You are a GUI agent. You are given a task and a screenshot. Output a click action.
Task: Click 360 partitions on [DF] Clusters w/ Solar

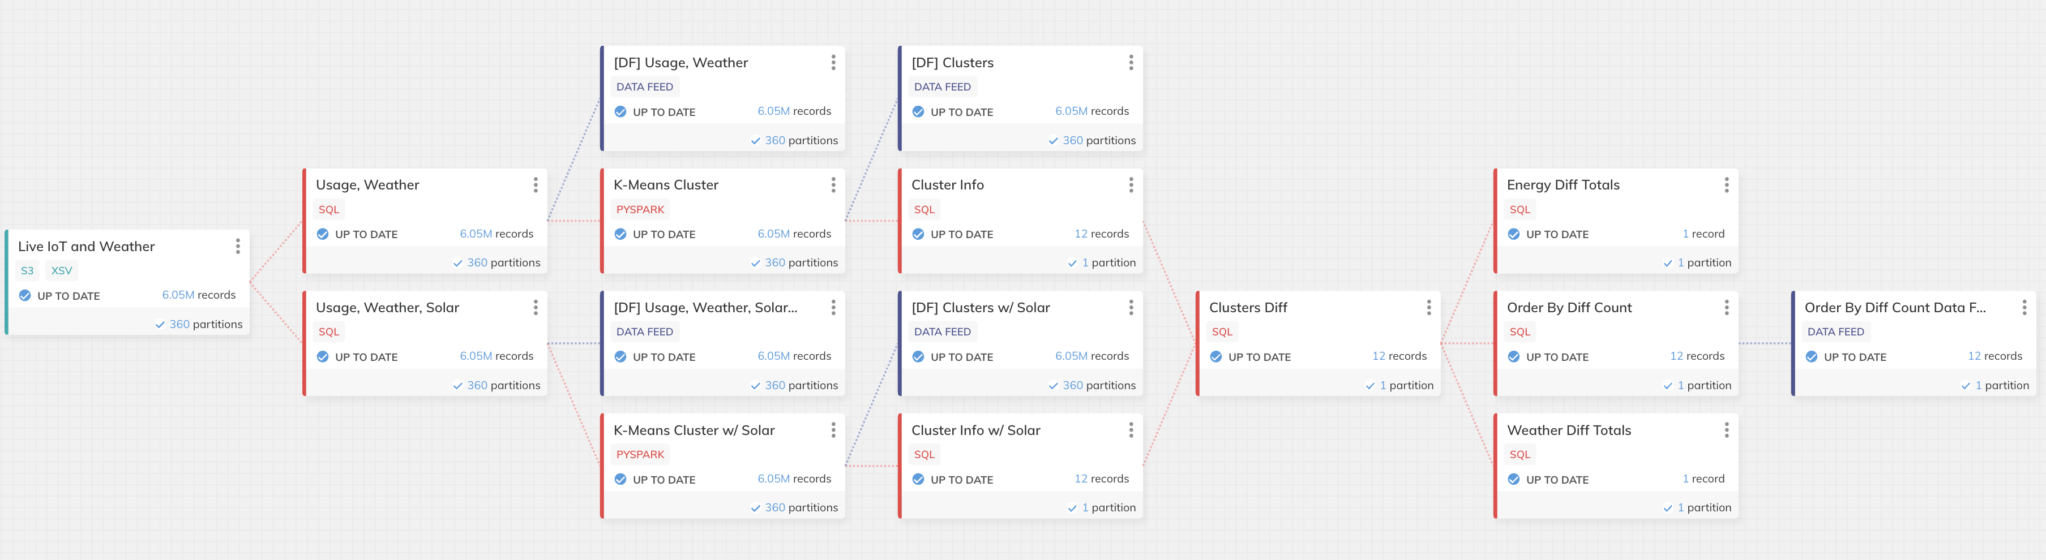click(1098, 386)
